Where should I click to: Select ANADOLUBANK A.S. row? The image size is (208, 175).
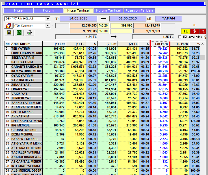click(102, 157)
